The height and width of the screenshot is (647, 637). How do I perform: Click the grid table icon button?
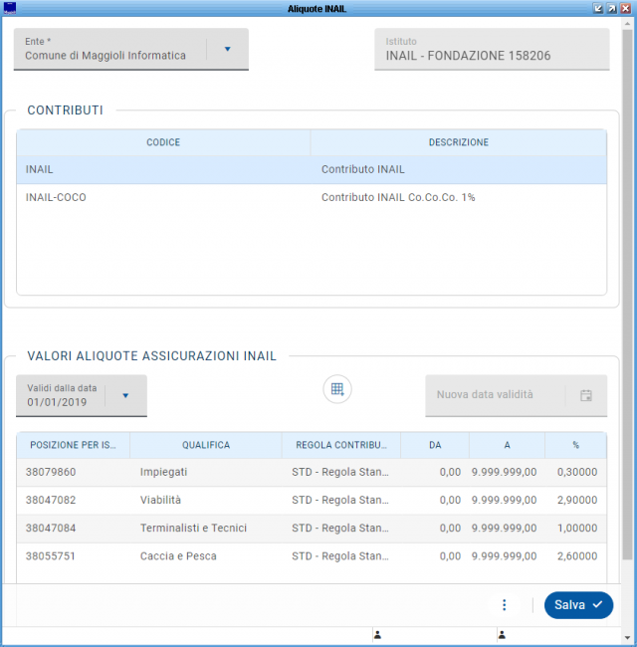(x=337, y=389)
